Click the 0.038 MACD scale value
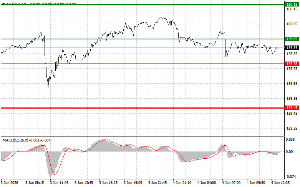 [x=290, y=140]
